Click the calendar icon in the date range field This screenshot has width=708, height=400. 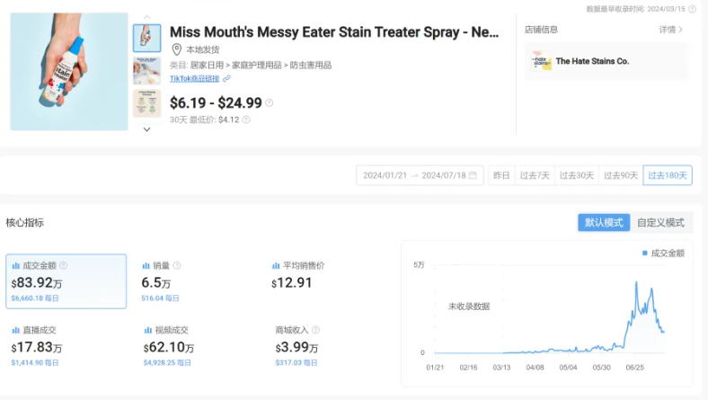click(x=473, y=175)
